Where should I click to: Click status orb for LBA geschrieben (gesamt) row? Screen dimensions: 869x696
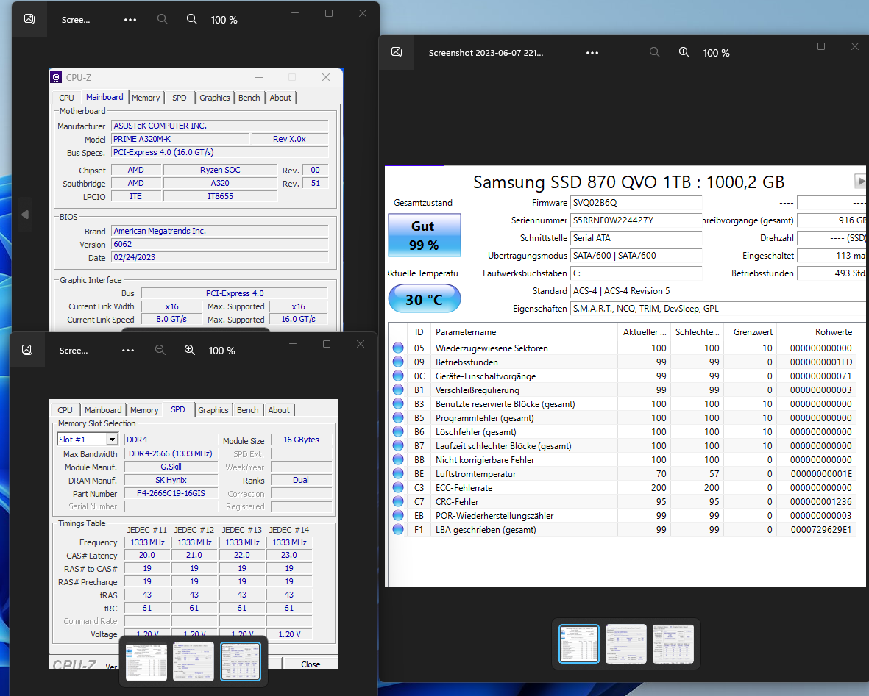pyautogui.click(x=398, y=529)
